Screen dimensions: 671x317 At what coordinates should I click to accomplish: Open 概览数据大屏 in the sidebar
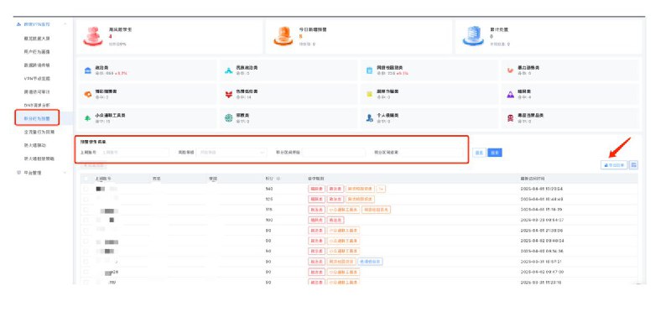coord(37,39)
